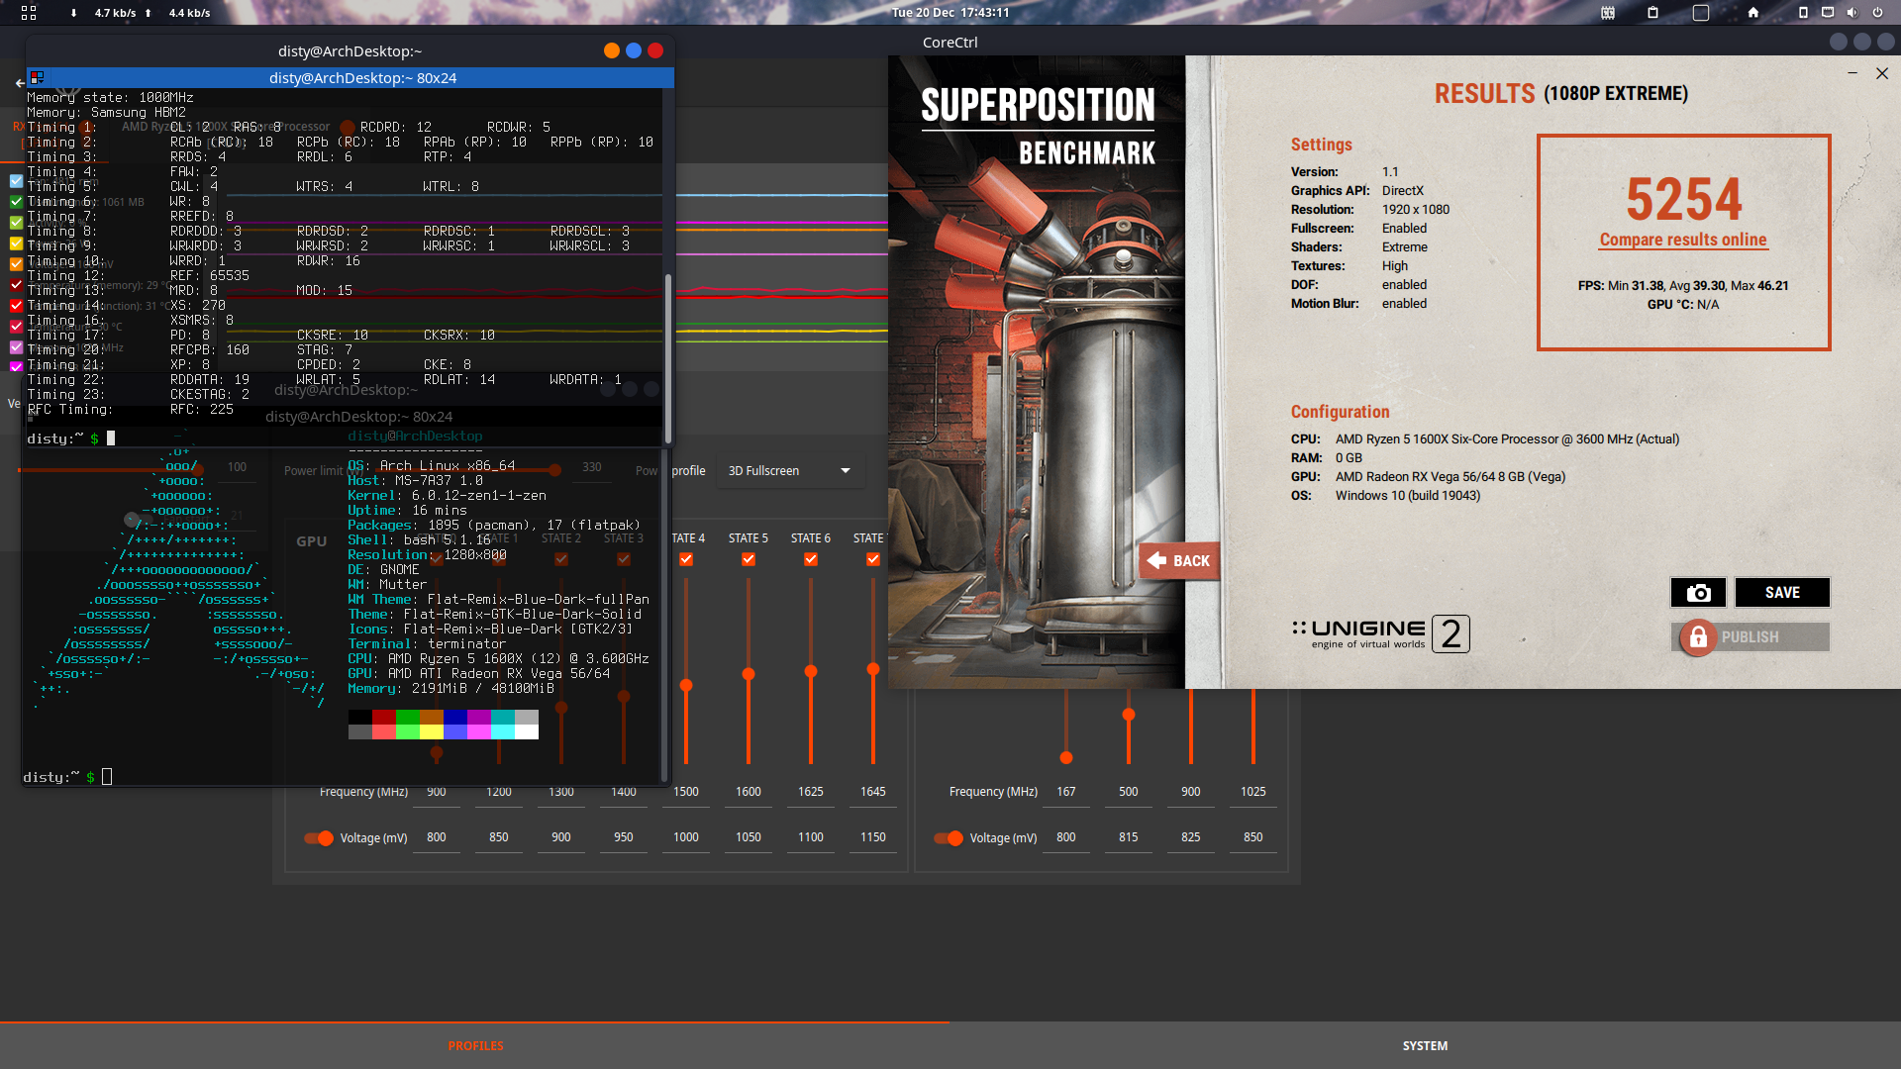Take a screenshot with Superposition camera button

[x=1698, y=592]
